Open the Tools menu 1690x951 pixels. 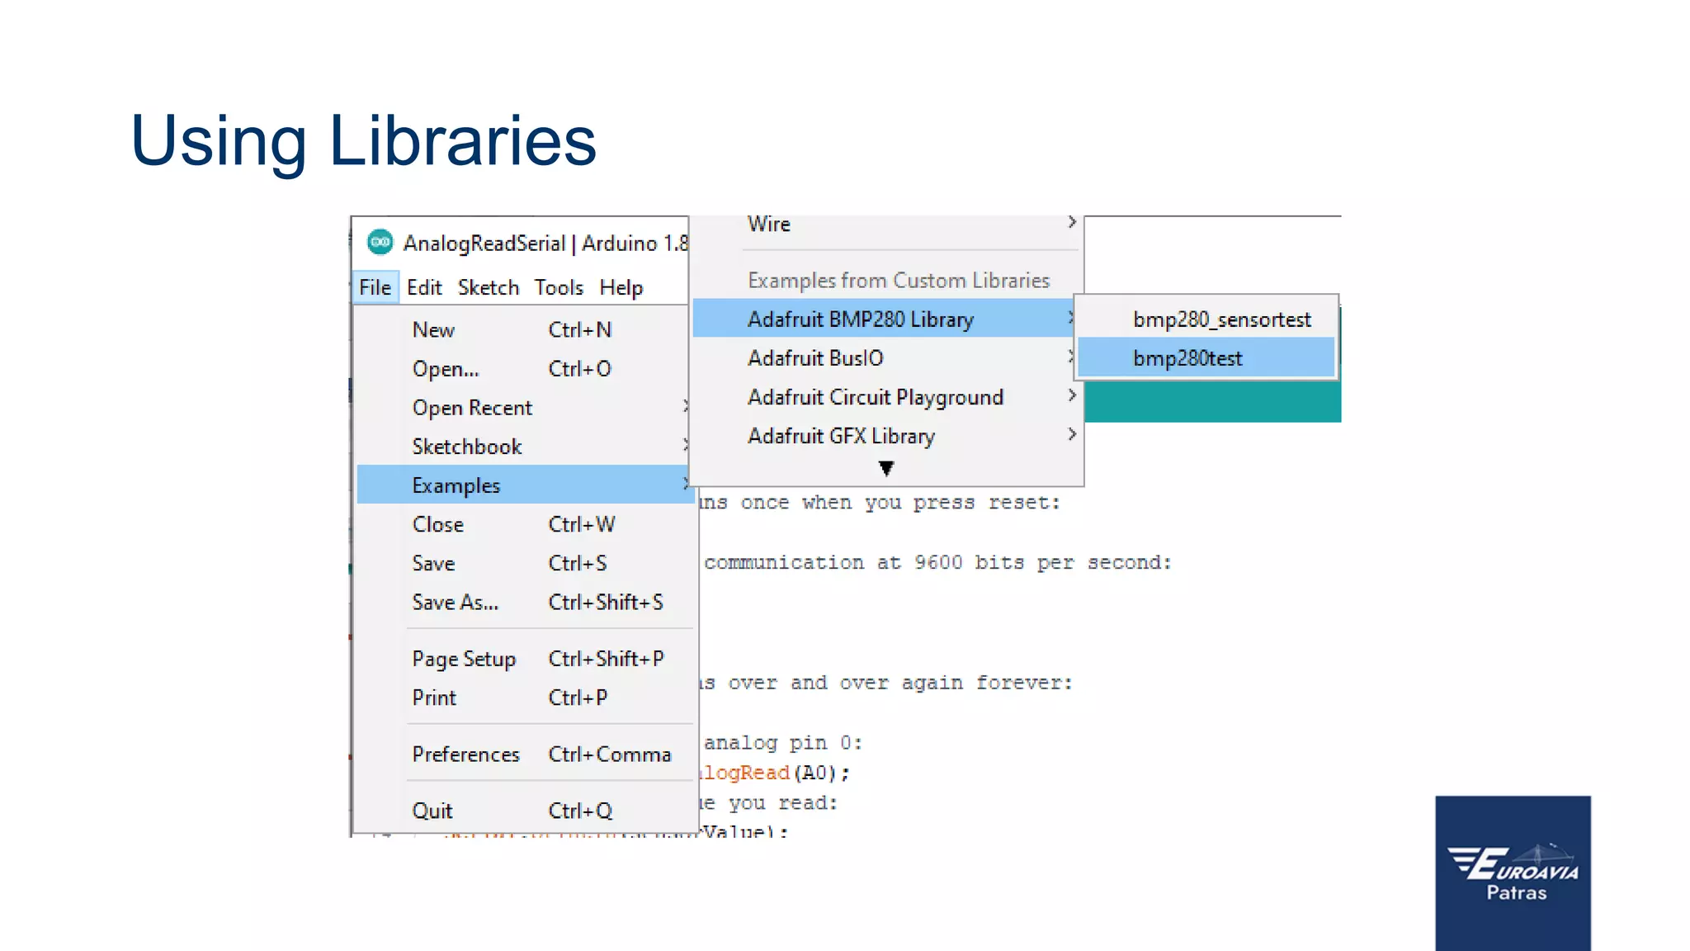(559, 287)
